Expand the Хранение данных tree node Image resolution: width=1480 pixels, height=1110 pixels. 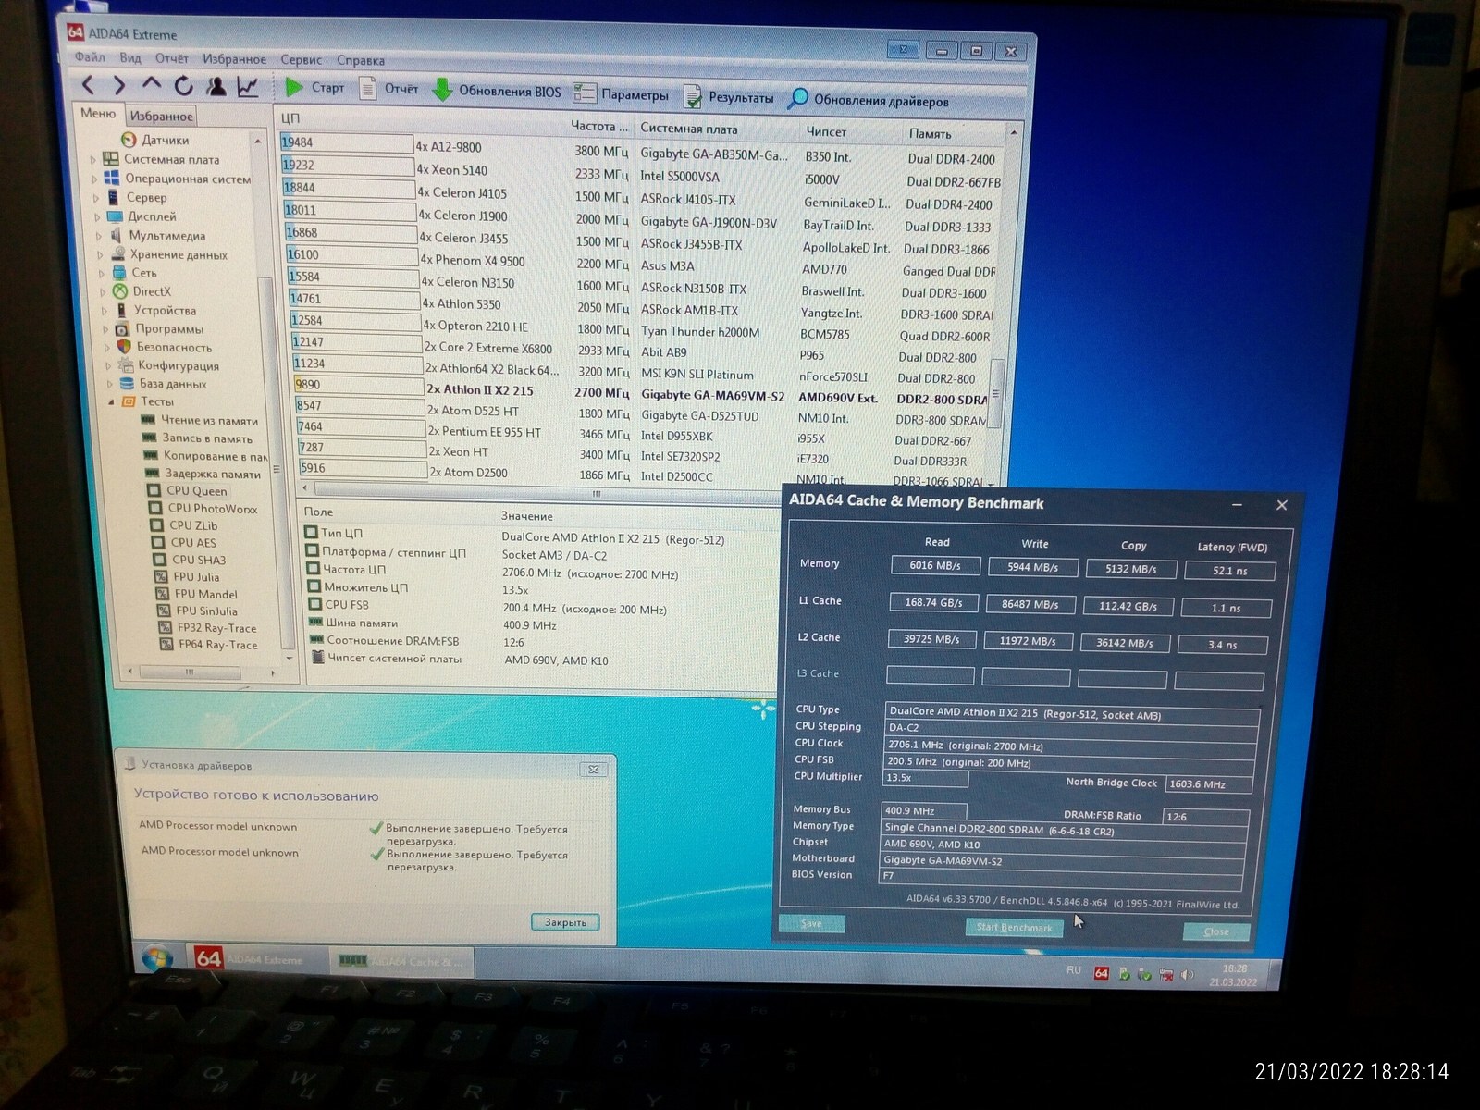[101, 254]
